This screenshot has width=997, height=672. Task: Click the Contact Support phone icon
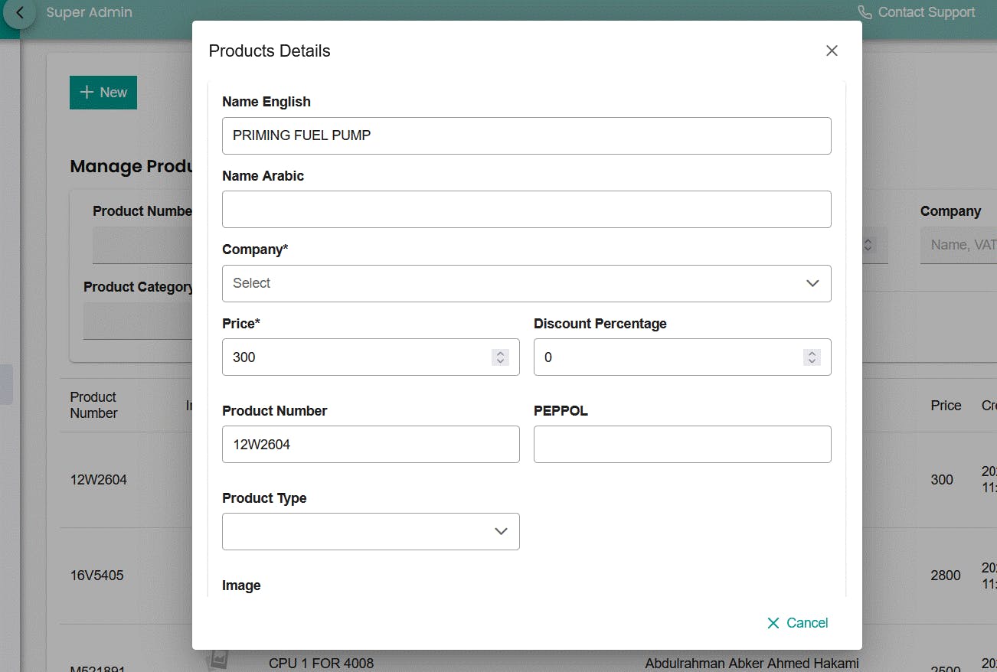click(865, 12)
